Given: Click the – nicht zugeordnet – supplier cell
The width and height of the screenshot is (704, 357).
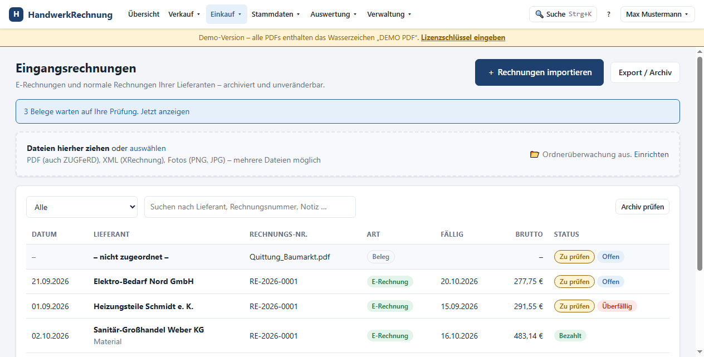Looking at the screenshot, I should click(x=131, y=257).
